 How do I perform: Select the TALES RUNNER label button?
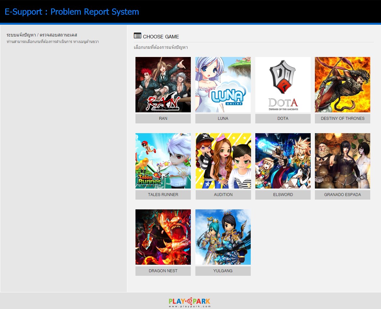tap(163, 195)
